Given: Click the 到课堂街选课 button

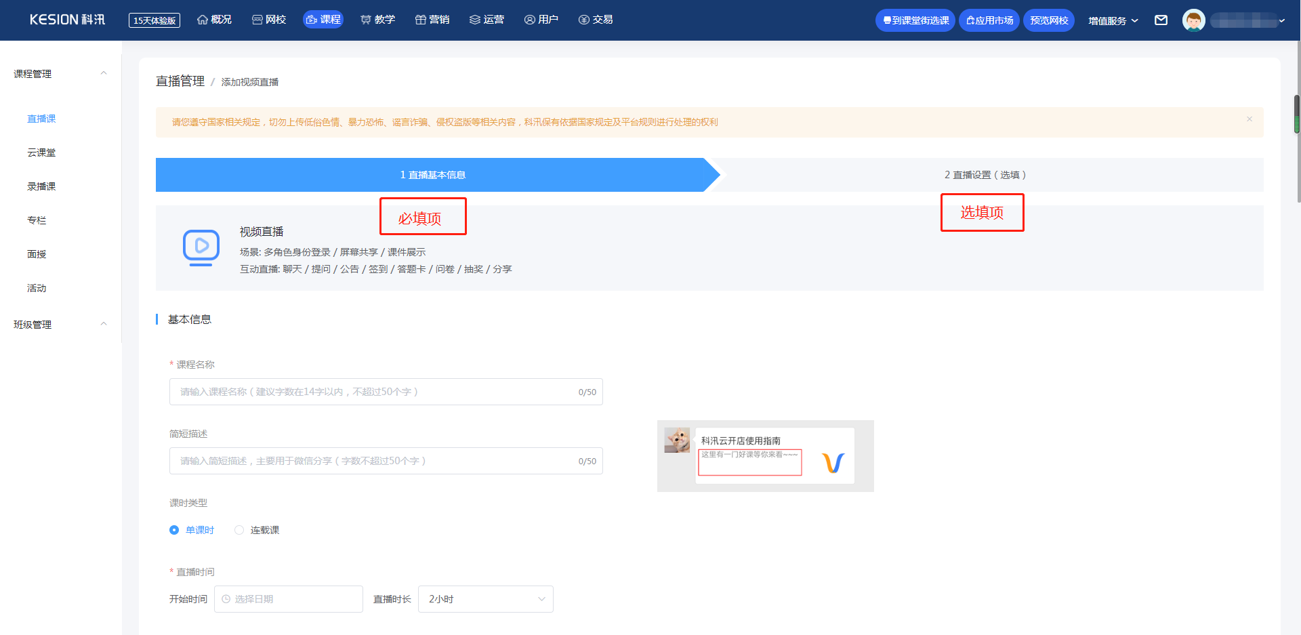Looking at the screenshot, I should tap(915, 20).
